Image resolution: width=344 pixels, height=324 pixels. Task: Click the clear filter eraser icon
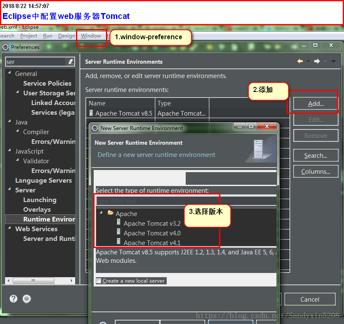(70, 62)
